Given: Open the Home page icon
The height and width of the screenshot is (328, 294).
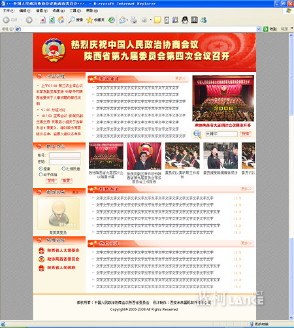Looking at the screenshot, I should coord(61,20).
